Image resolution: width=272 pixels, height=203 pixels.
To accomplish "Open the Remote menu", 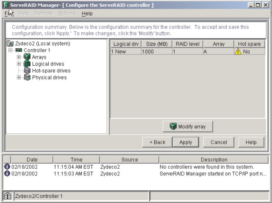I will point(44,13).
